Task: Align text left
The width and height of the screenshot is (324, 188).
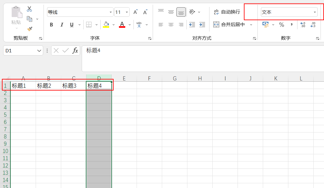Action: click(x=161, y=25)
